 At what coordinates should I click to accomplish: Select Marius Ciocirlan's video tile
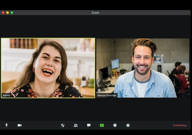pyautogui.click(x=143, y=68)
